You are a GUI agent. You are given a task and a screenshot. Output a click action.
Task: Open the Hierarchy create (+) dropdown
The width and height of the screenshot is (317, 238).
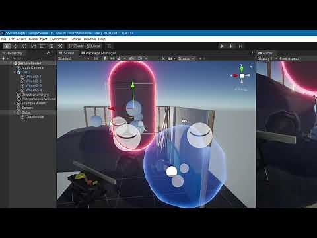click(5, 58)
